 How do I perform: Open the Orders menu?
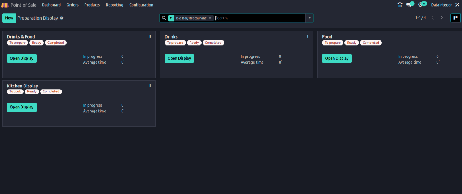click(72, 5)
